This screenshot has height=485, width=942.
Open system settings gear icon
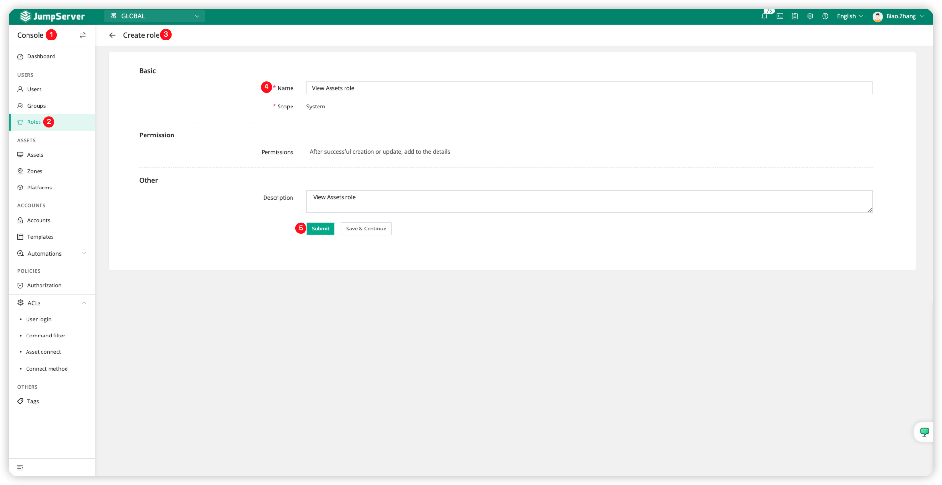coord(810,16)
